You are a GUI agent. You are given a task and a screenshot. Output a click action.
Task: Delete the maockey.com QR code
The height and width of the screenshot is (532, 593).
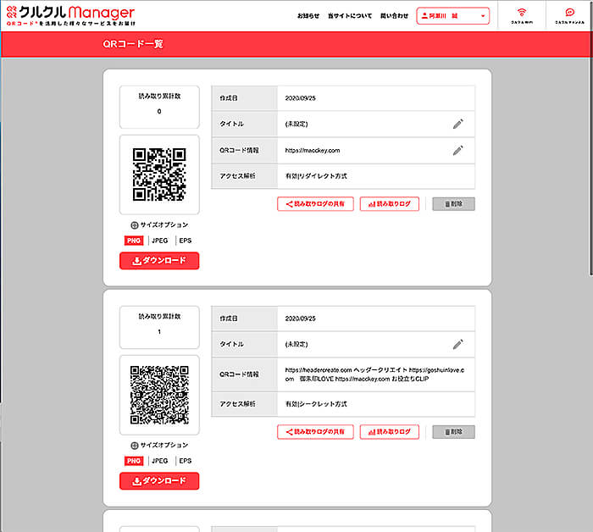coord(453,204)
